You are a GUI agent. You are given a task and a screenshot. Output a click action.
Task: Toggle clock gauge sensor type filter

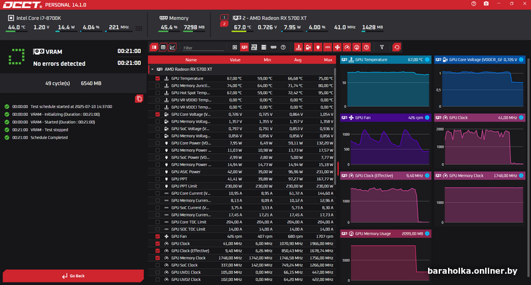(x=346, y=47)
